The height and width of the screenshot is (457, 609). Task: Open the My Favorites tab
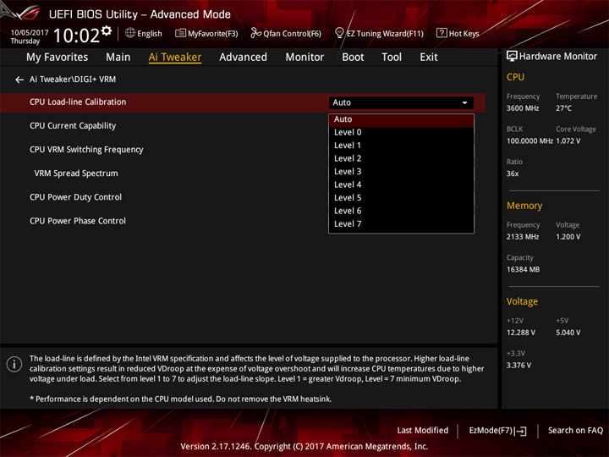(x=58, y=58)
